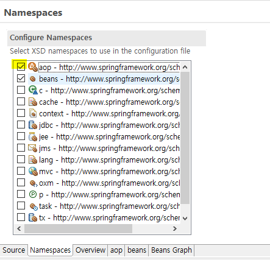Image resolution: width=270 pixels, height=260 pixels.
Task: Select the jms namespace row text
Action: click(109, 148)
